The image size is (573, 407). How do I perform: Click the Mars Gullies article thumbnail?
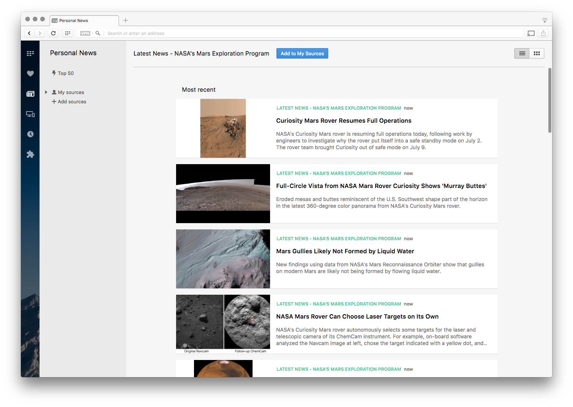tap(223, 259)
